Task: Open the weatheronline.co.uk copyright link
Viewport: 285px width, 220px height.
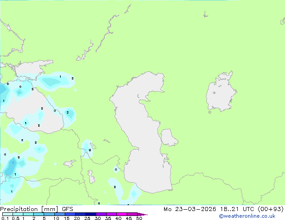Action: pos(247,216)
